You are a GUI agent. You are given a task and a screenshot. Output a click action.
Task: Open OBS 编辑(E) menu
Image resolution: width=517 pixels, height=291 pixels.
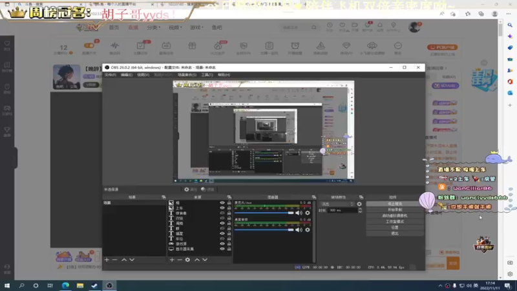(x=126, y=75)
